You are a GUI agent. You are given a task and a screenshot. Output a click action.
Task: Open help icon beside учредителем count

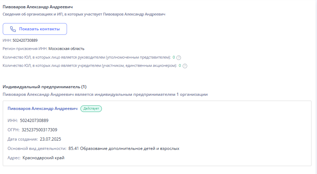point(185,66)
